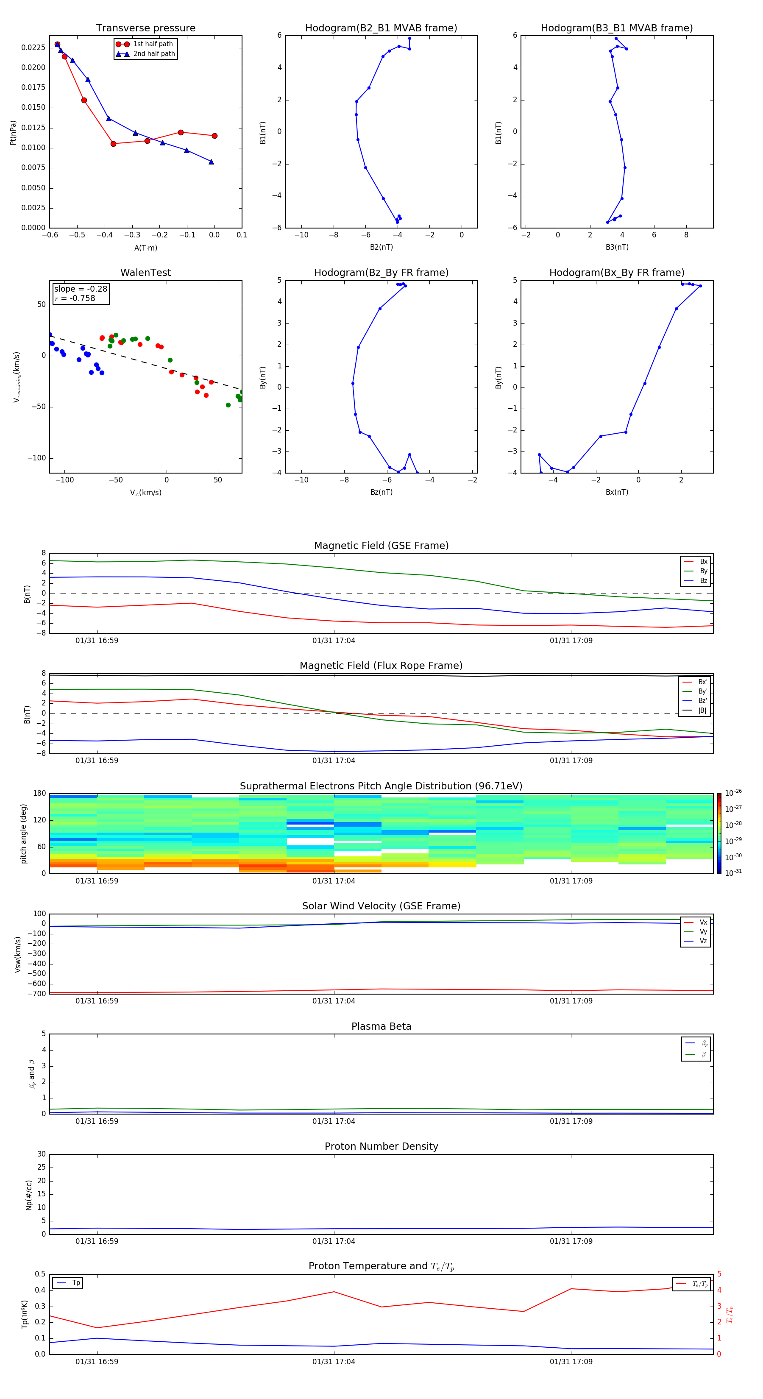Click the 'Magnetic Field (GSE Frame)' title

click(381, 546)
